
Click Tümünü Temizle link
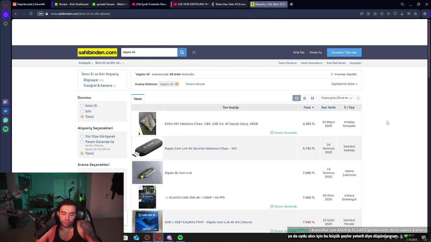click(195, 84)
